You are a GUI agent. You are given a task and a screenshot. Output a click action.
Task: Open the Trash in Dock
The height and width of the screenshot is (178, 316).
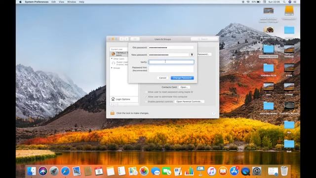(x=284, y=172)
